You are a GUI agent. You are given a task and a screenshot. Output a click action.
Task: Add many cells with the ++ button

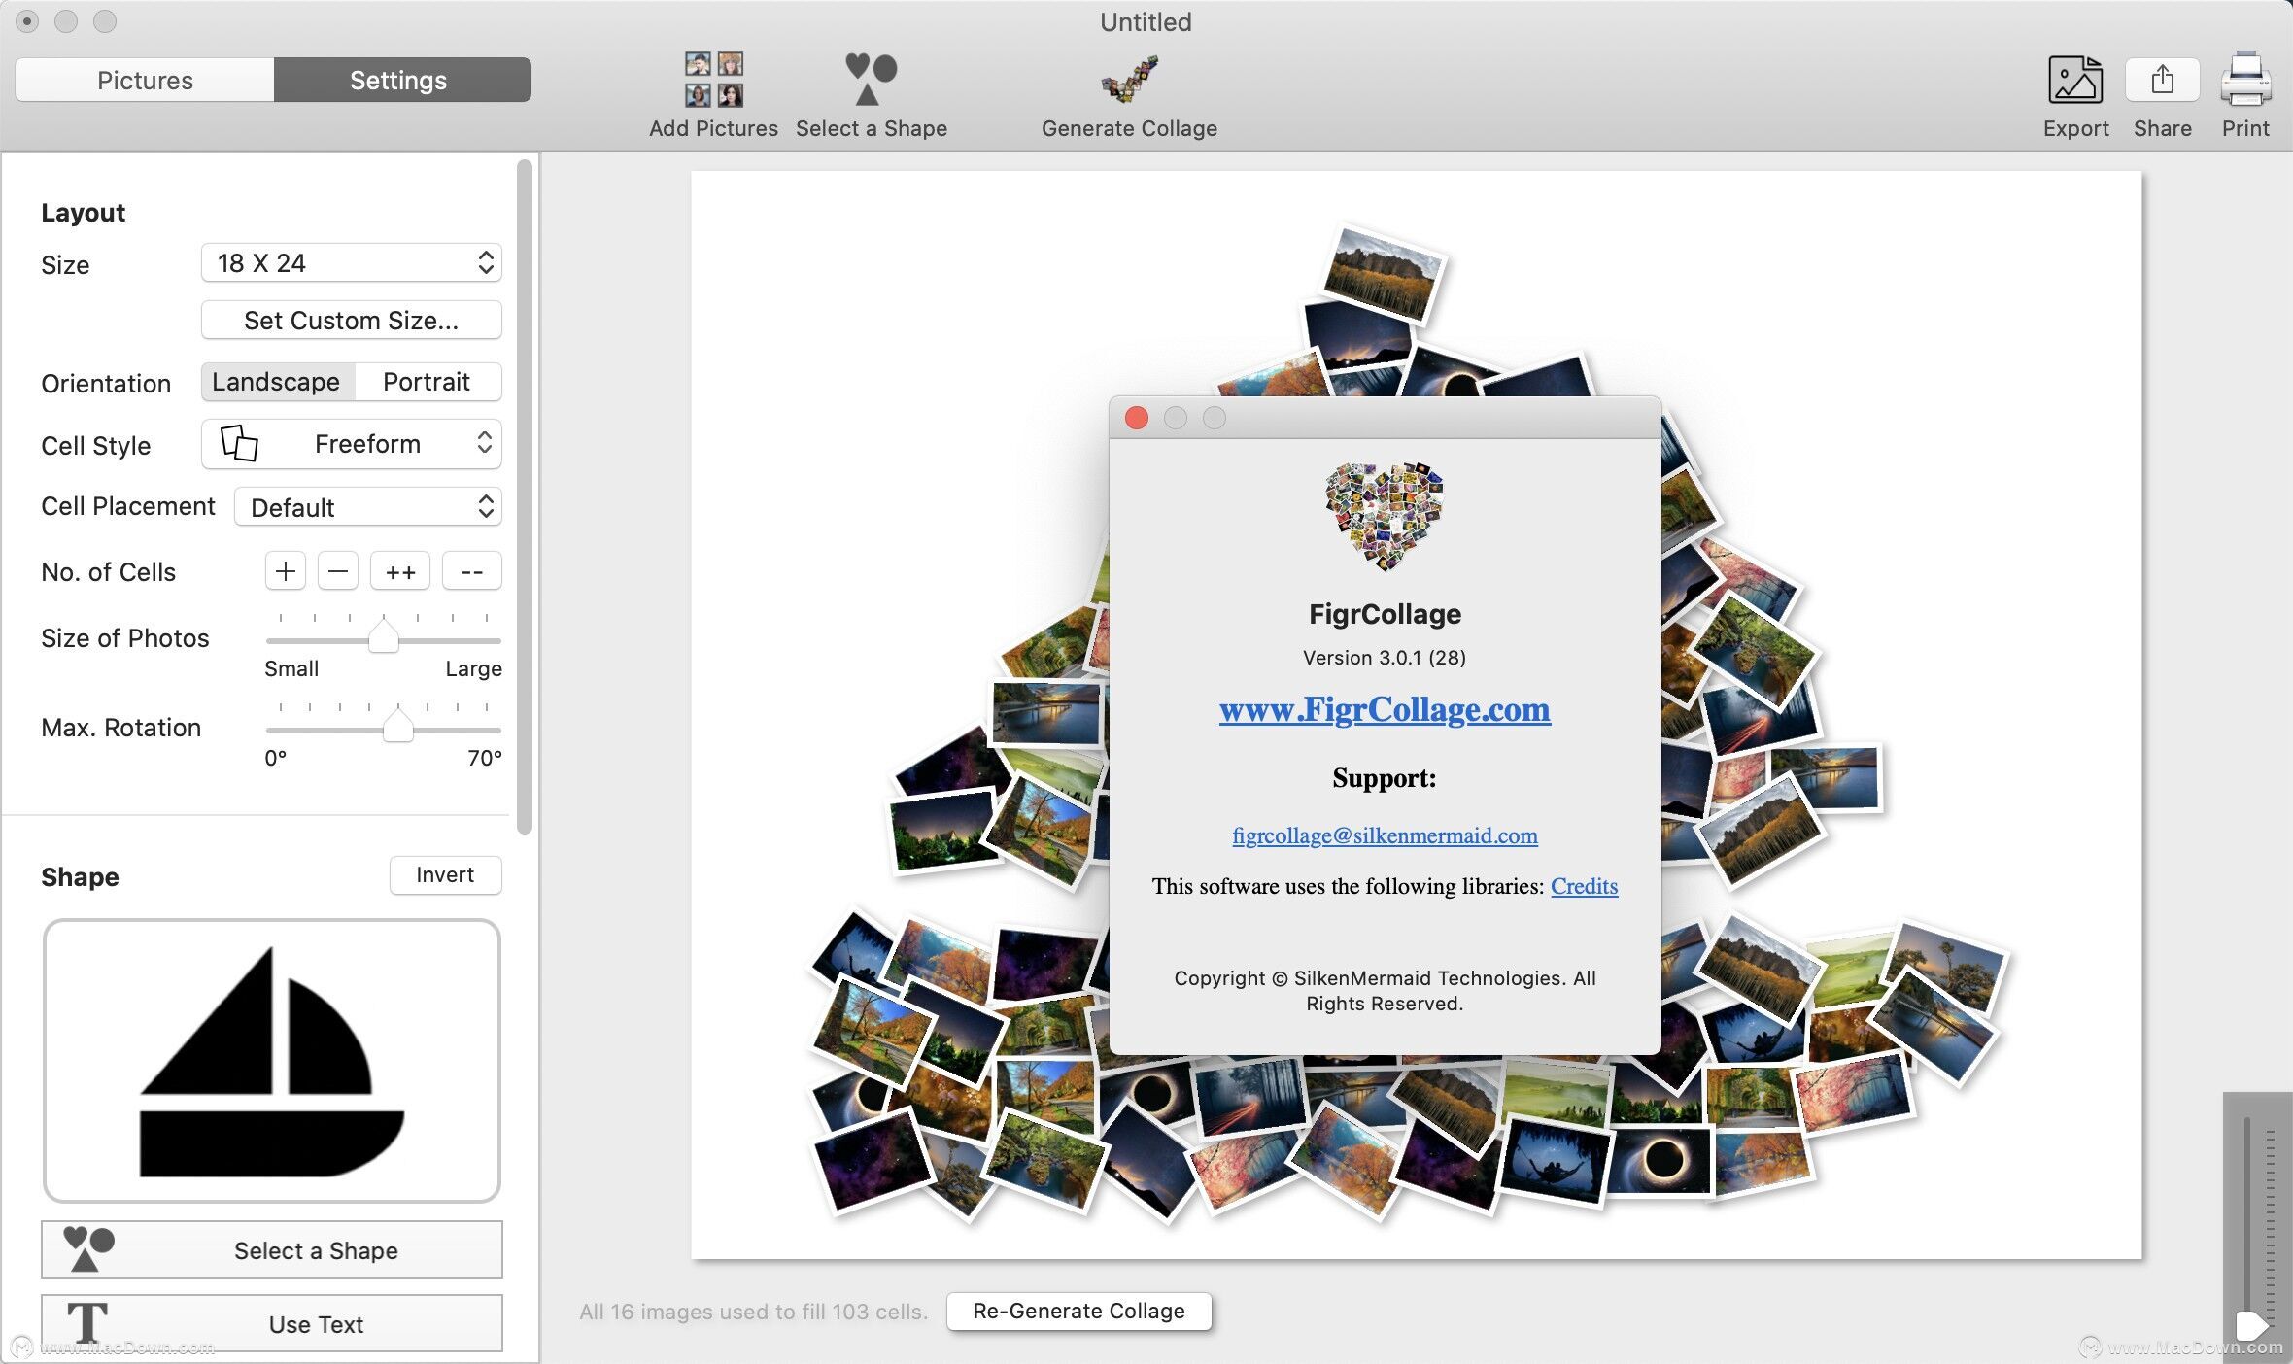[x=399, y=571]
